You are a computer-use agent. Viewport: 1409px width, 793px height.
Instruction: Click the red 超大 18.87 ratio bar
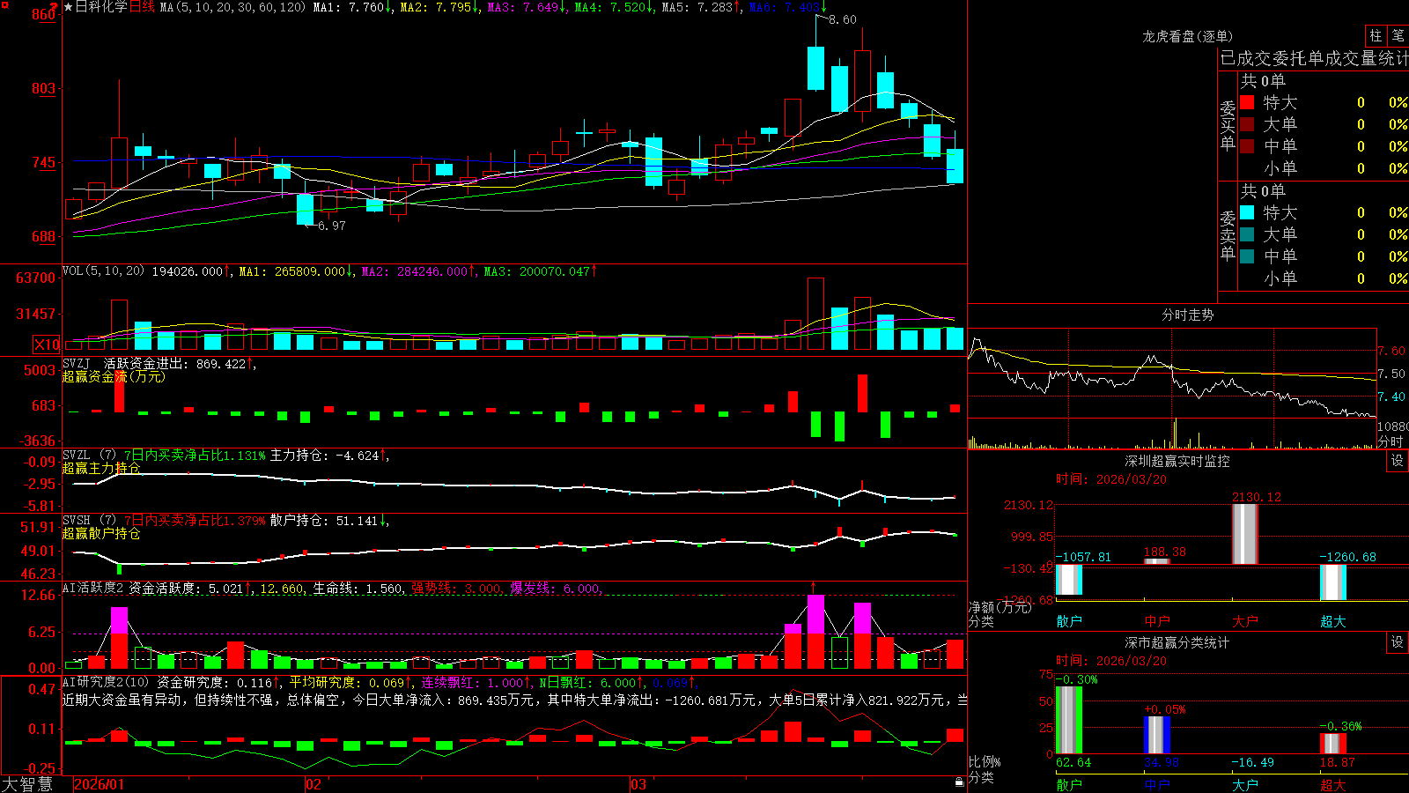(1332, 743)
